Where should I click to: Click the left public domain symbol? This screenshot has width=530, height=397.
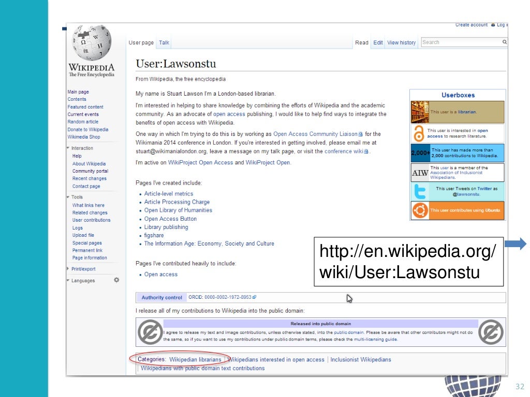tap(150, 332)
